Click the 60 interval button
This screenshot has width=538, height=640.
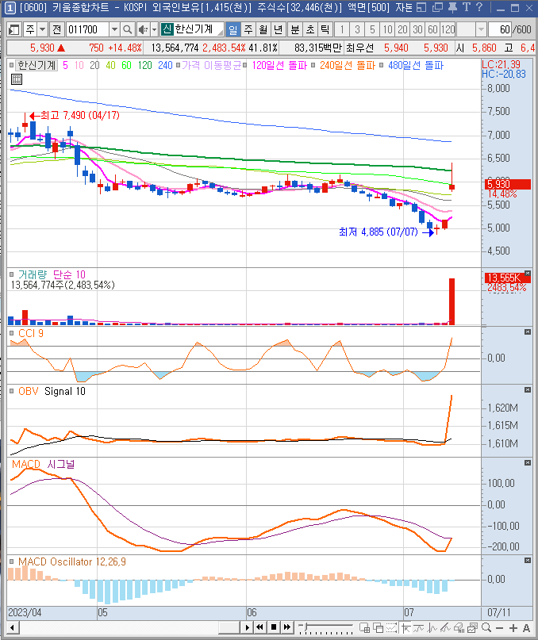[x=432, y=29]
